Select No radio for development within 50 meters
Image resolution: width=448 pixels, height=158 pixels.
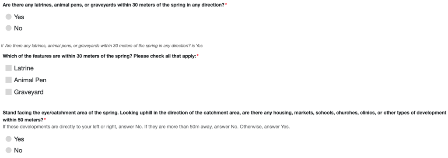(9, 150)
